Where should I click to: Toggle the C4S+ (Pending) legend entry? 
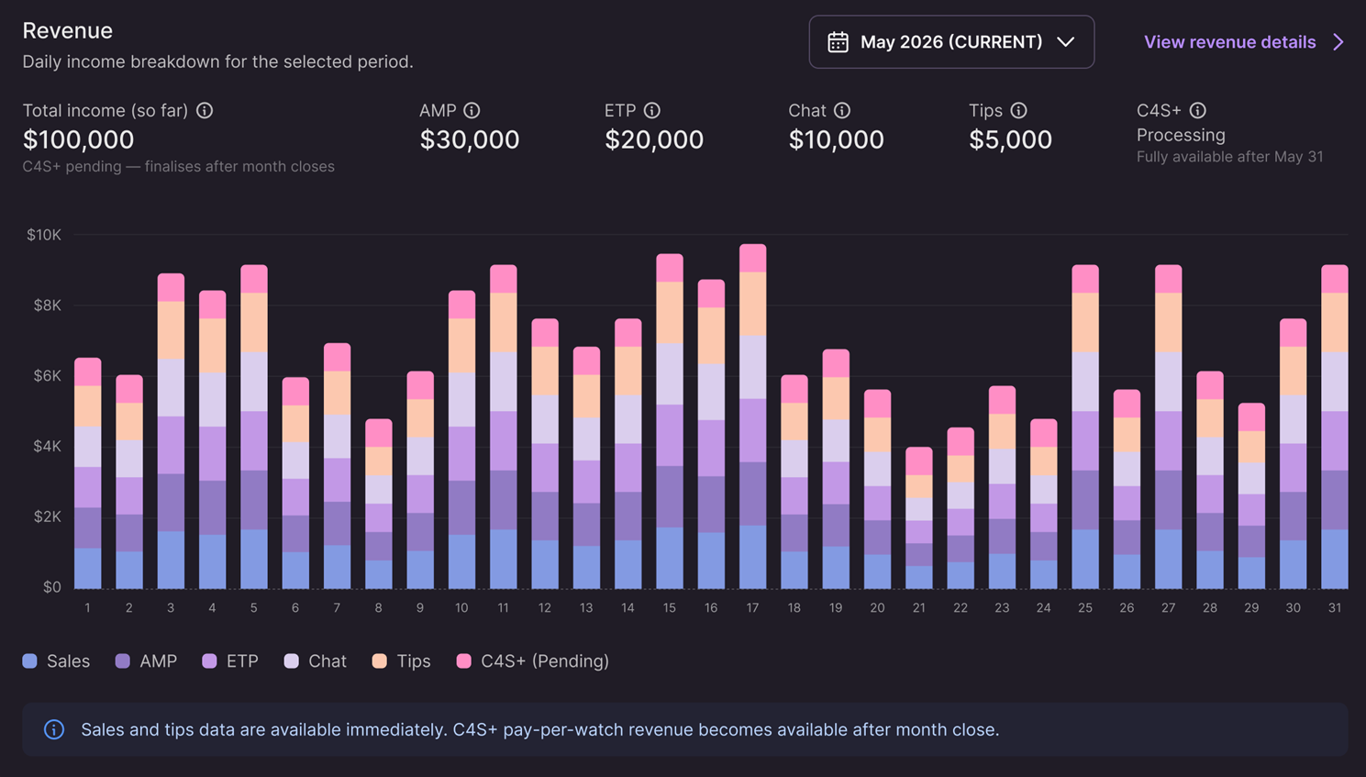(533, 661)
